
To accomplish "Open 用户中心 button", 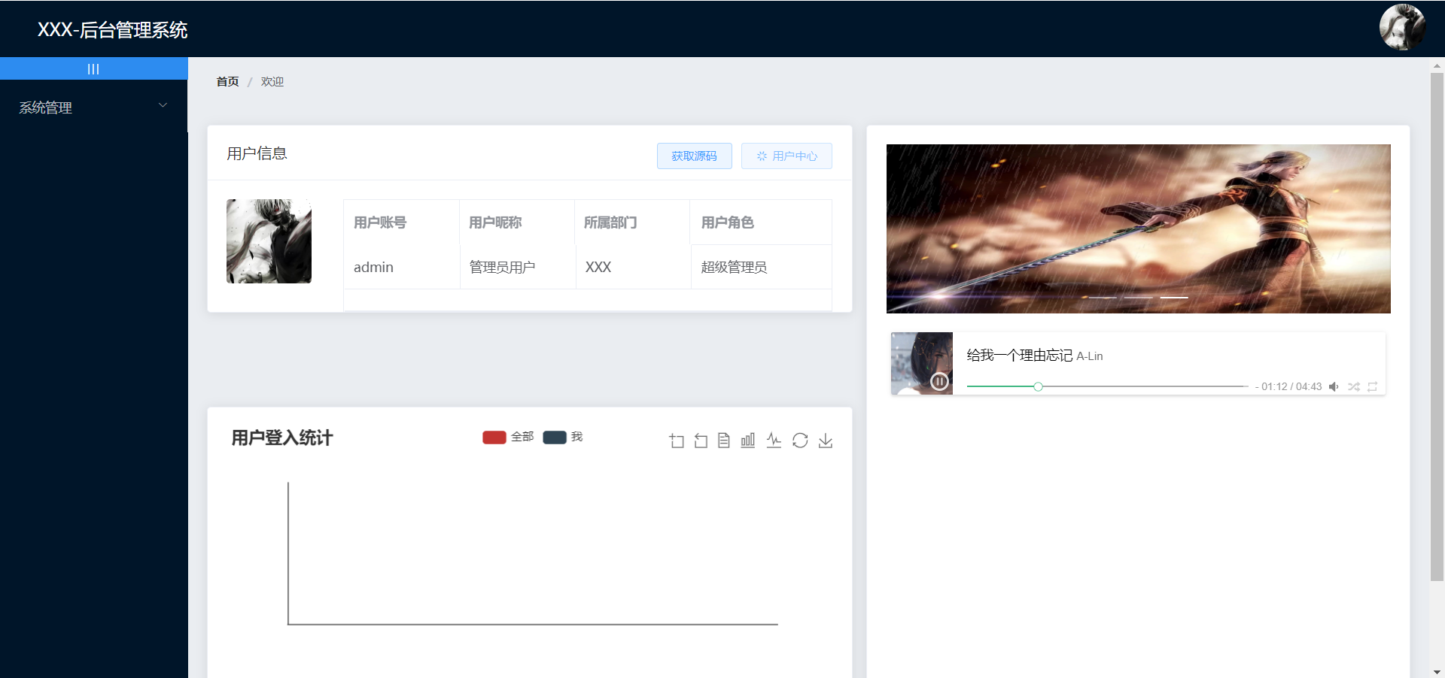I will coord(786,156).
